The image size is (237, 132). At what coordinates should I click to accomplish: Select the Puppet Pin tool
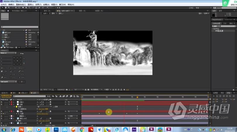47,8
